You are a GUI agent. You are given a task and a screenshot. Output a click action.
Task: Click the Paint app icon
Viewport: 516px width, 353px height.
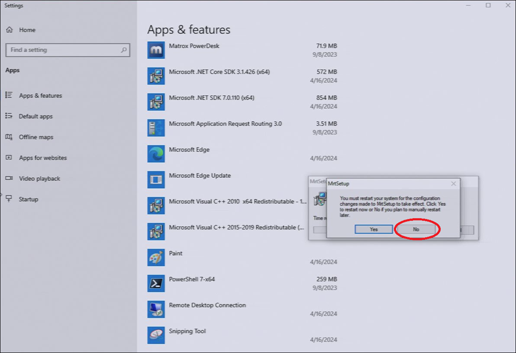pyautogui.click(x=156, y=258)
